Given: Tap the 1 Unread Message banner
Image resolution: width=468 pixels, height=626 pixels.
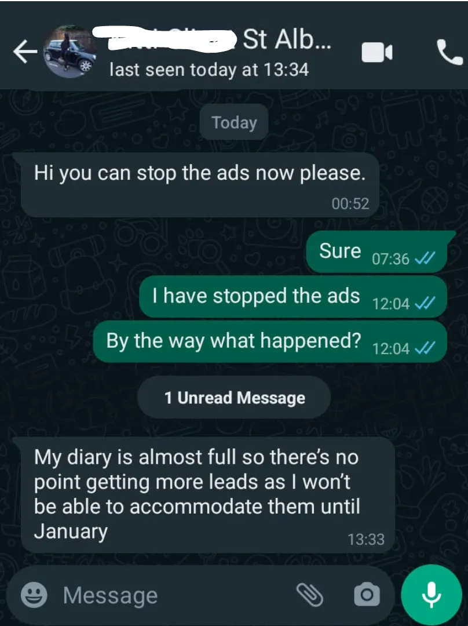Looking at the screenshot, I should 234,398.
